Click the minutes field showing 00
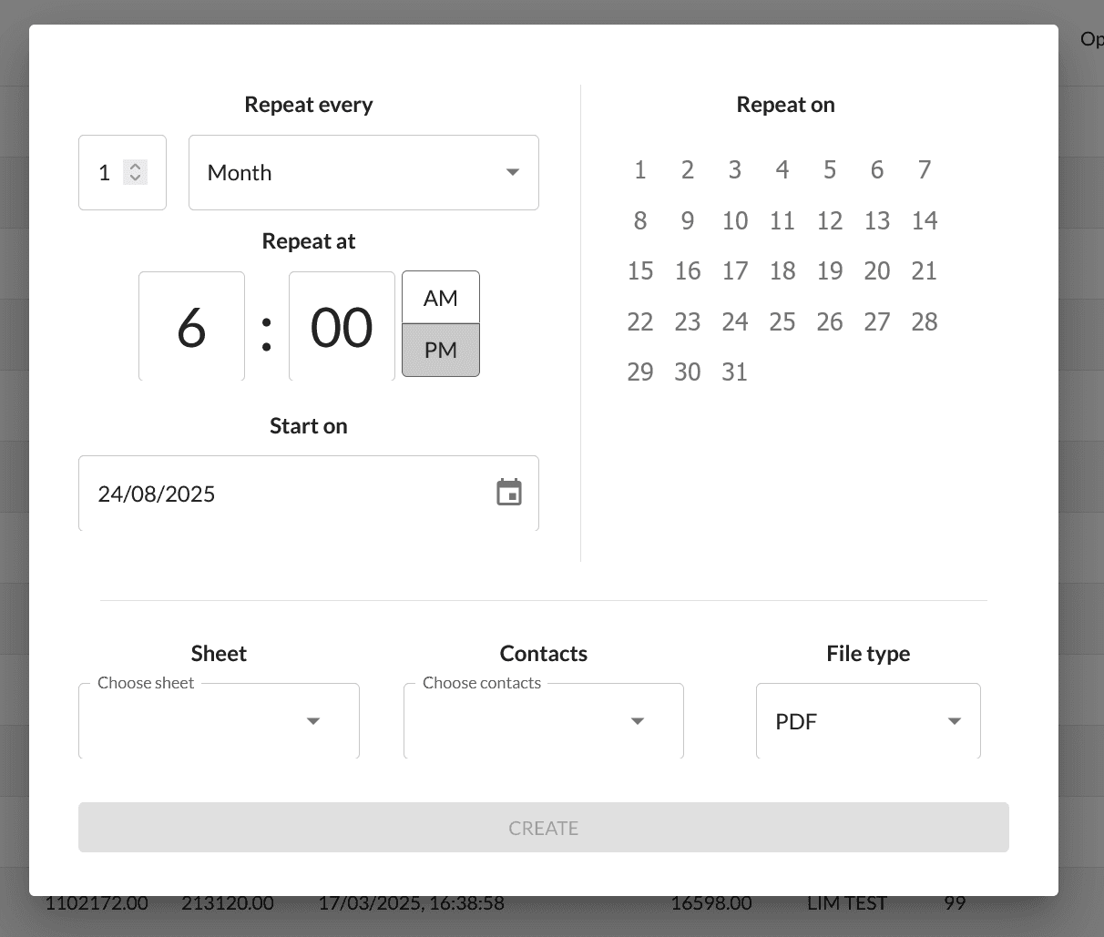The image size is (1104, 937). click(x=342, y=327)
